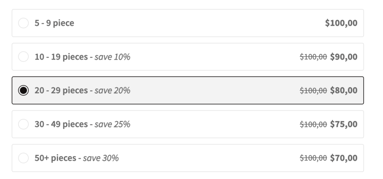Enable the 50+ pieces radio button
383x179 pixels.
point(23,158)
